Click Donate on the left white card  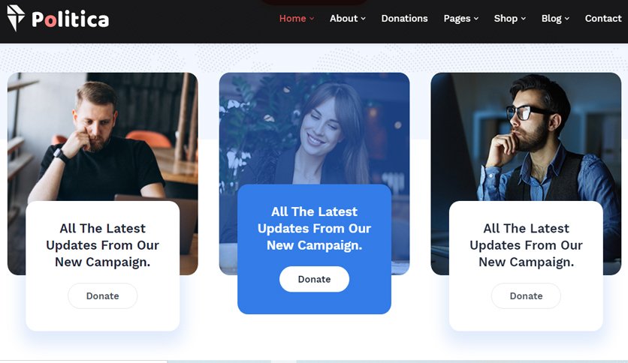point(102,295)
